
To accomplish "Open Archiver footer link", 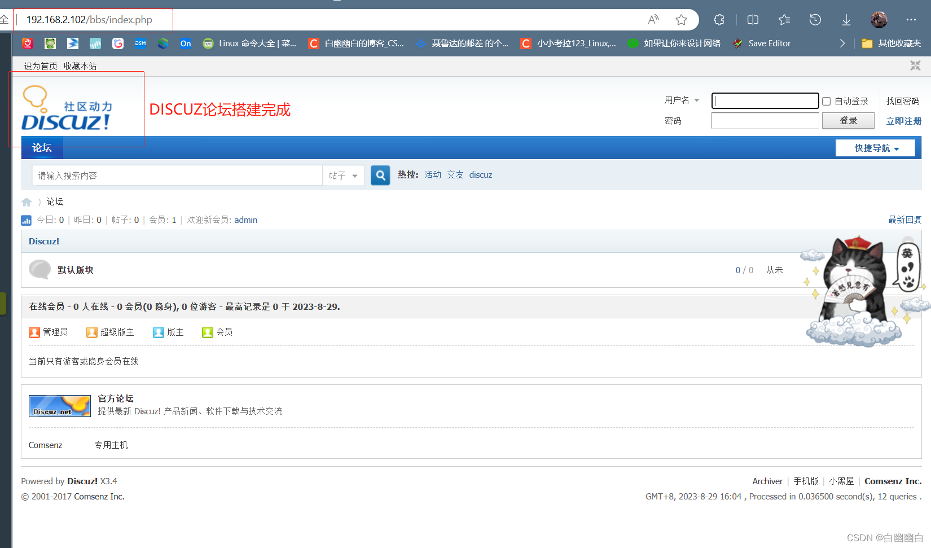I will click(x=767, y=481).
